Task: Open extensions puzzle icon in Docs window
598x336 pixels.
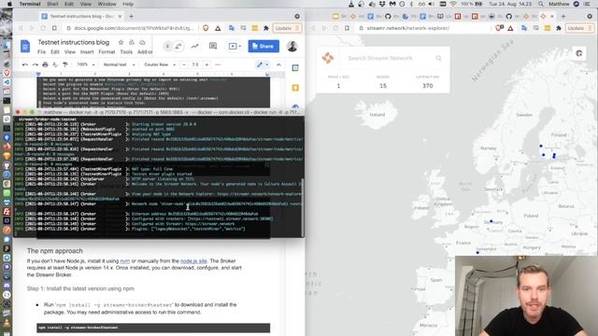Action: pos(266,28)
